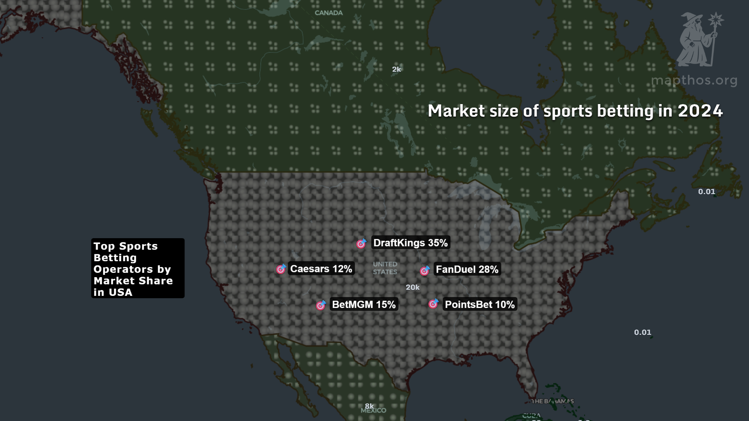Screen dimensions: 749x421
Task: Click the 2k label near Canada
Action: 397,69
